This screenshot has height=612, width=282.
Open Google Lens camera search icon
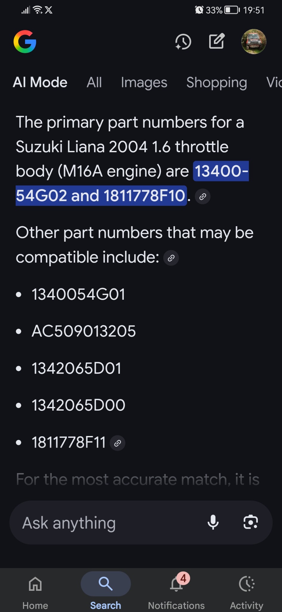tap(251, 522)
